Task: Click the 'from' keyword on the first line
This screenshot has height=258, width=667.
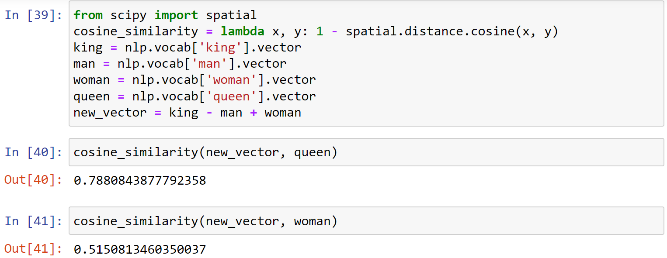Action: click(88, 15)
